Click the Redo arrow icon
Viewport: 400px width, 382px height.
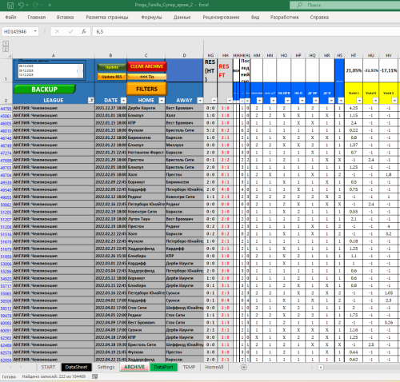point(35,5)
